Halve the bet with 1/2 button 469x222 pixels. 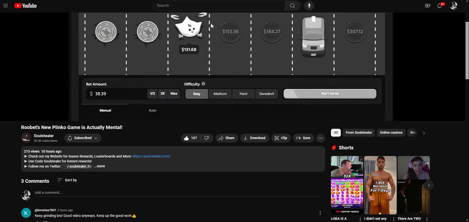point(152,93)
